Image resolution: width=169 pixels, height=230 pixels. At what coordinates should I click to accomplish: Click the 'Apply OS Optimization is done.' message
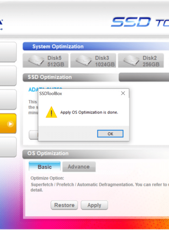(x=89, y=113)
